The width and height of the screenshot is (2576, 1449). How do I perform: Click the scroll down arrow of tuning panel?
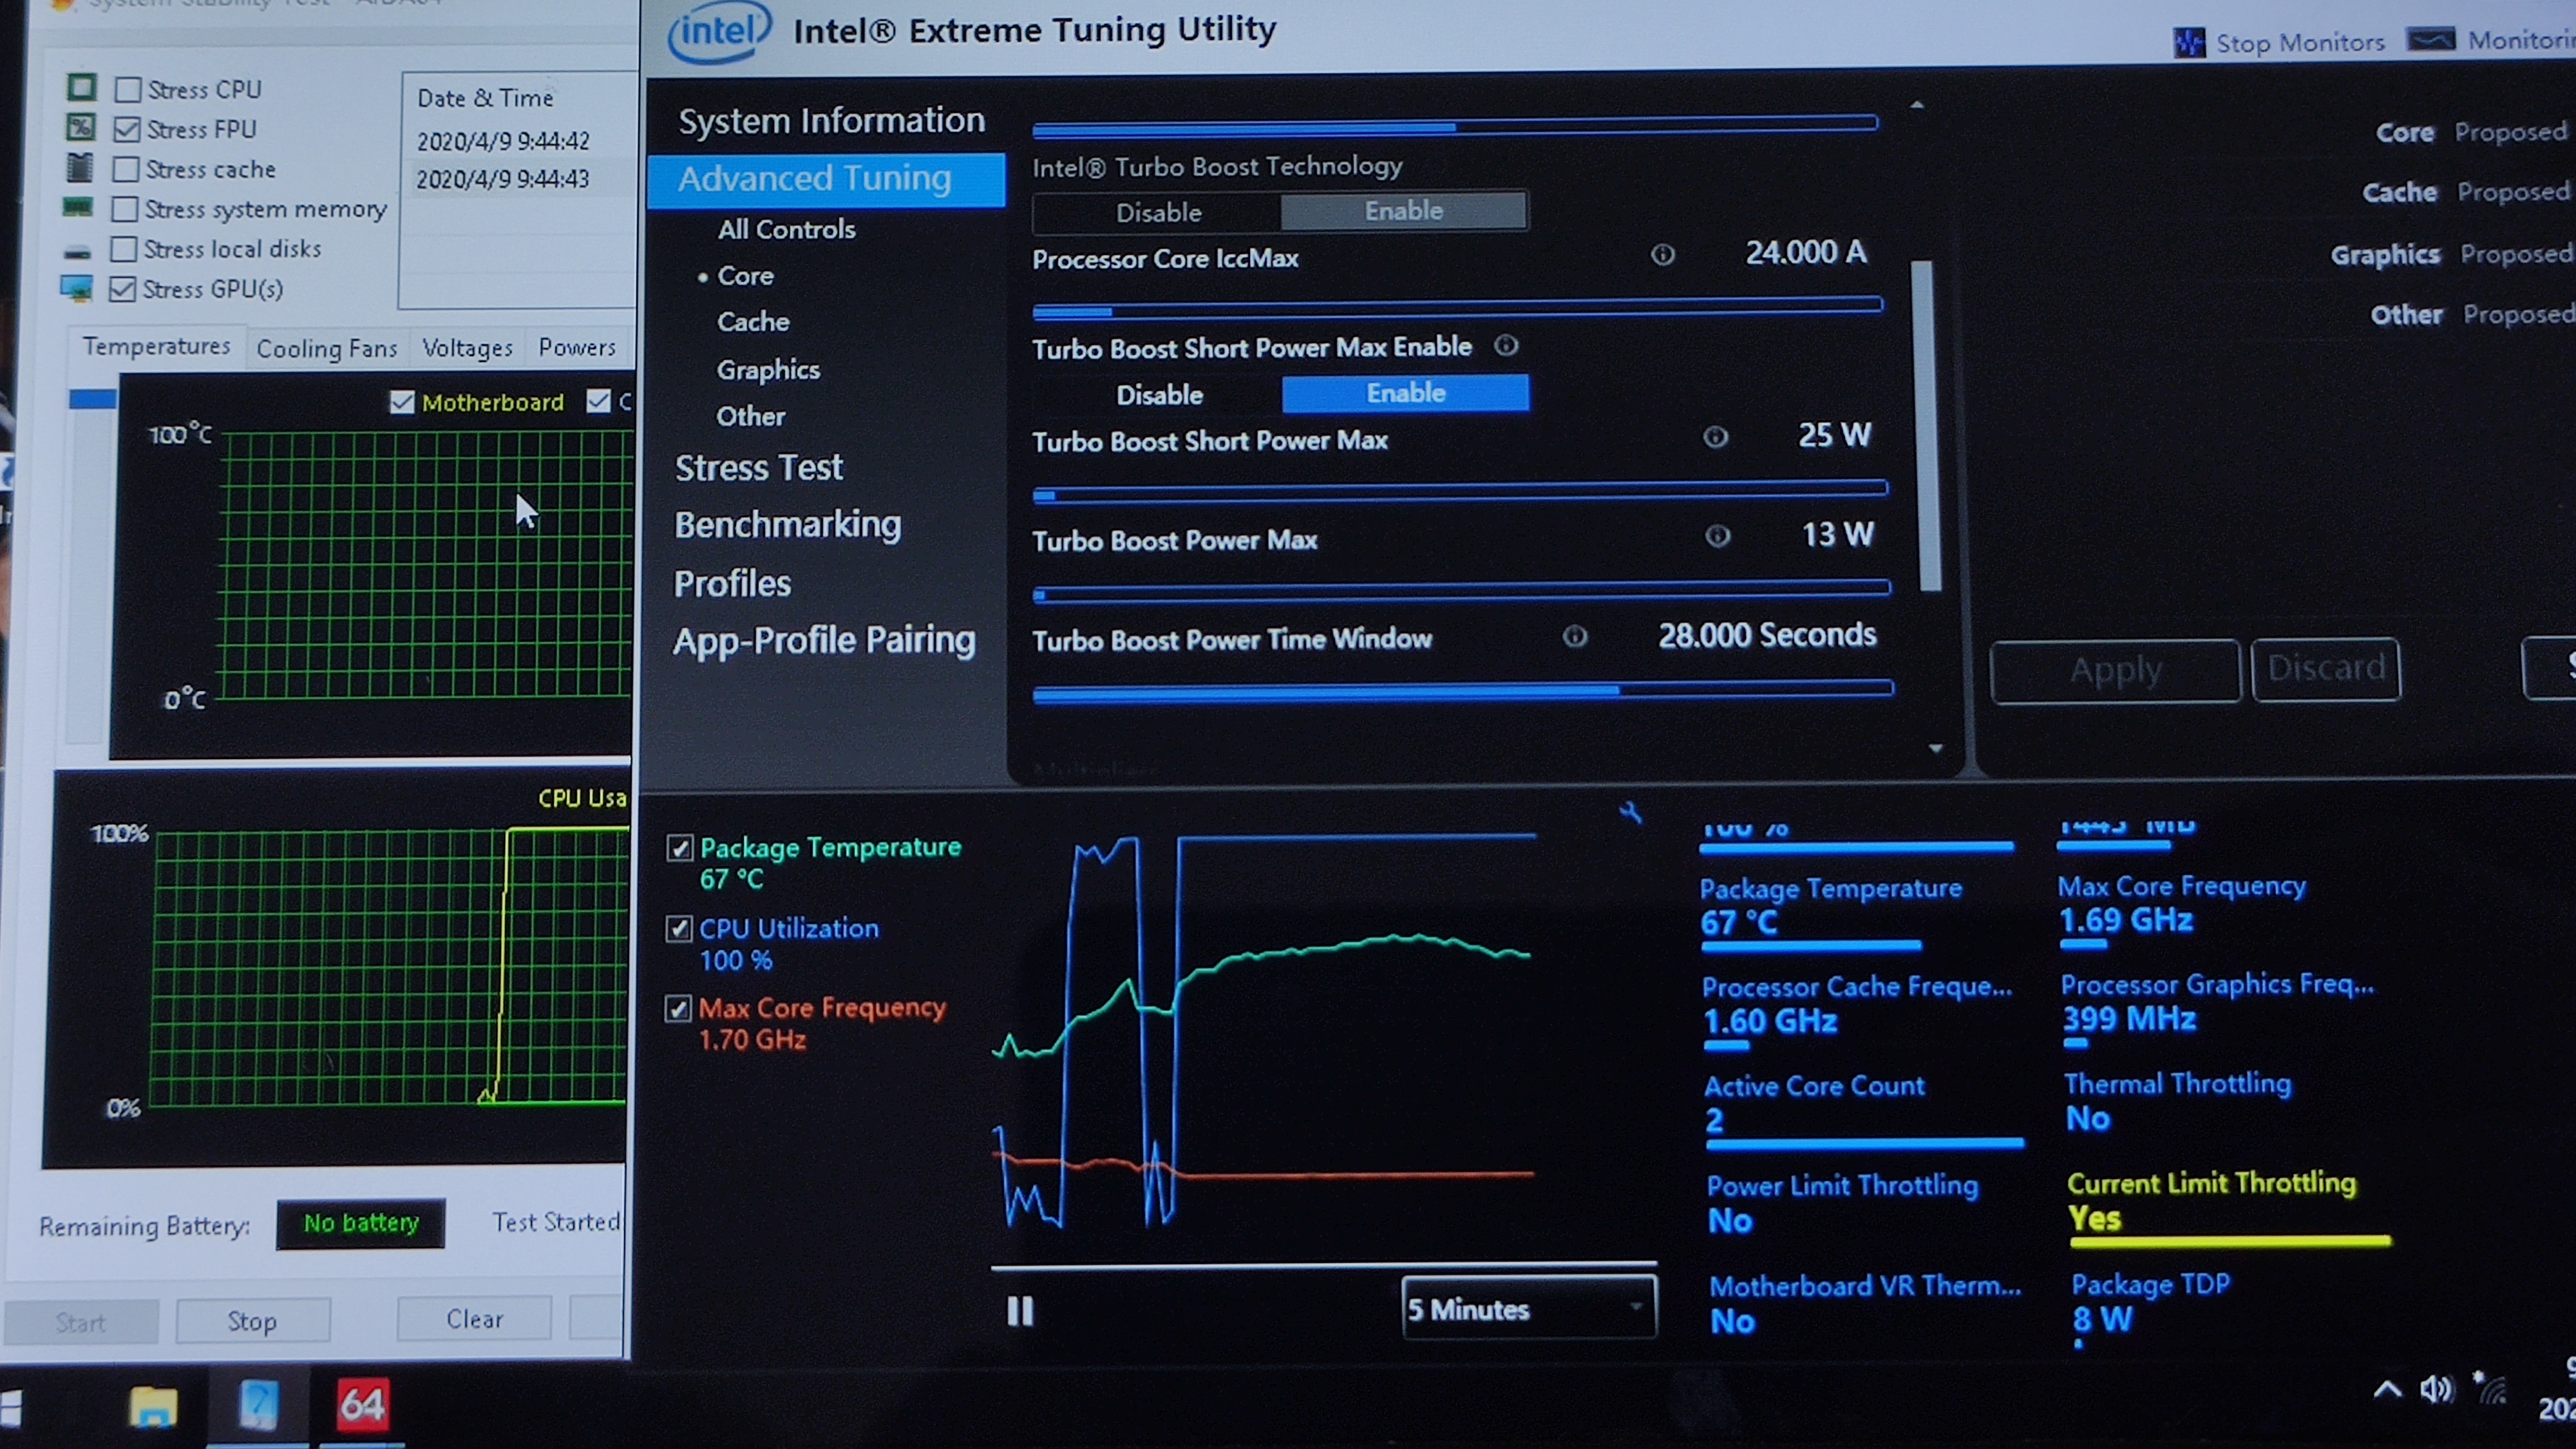pos(1936,748)
